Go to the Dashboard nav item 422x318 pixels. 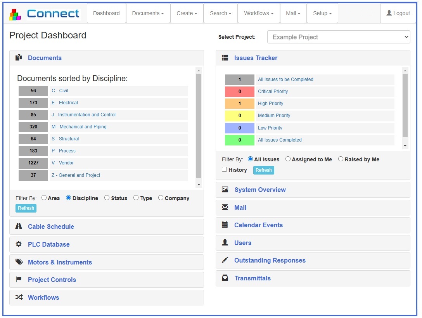click(x=106, y=13)
